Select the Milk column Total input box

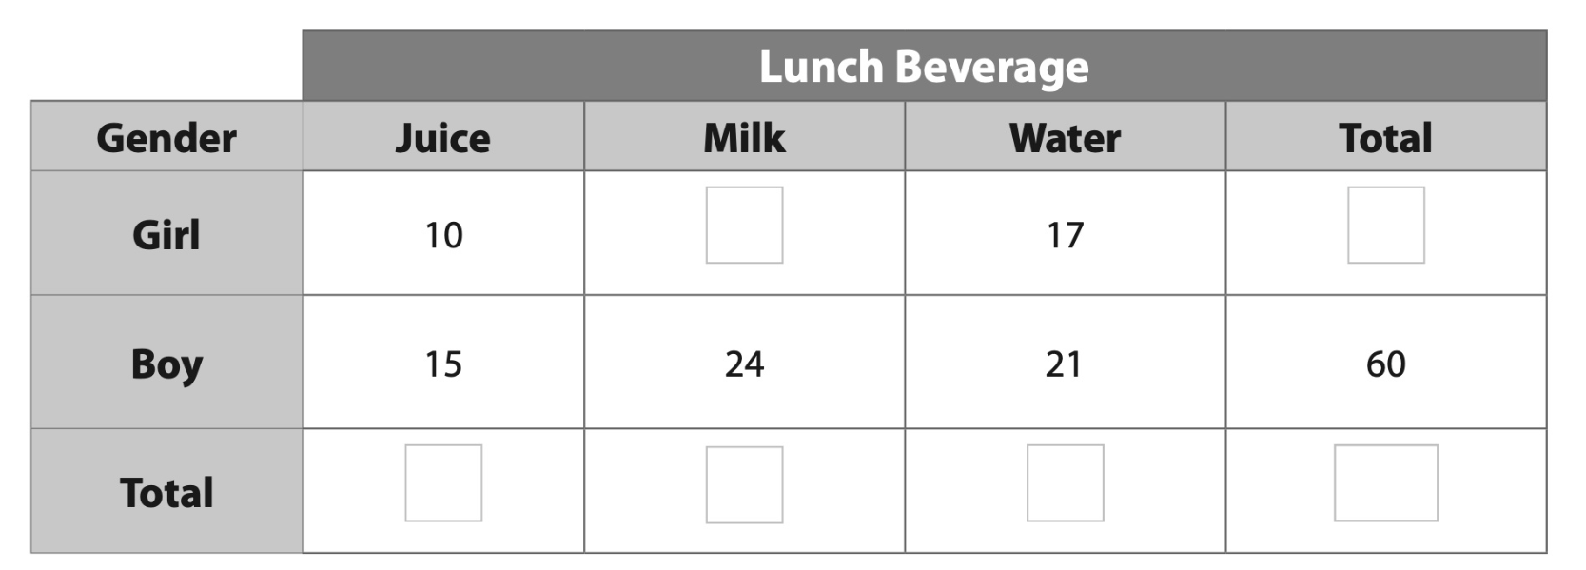coord(744,484)
